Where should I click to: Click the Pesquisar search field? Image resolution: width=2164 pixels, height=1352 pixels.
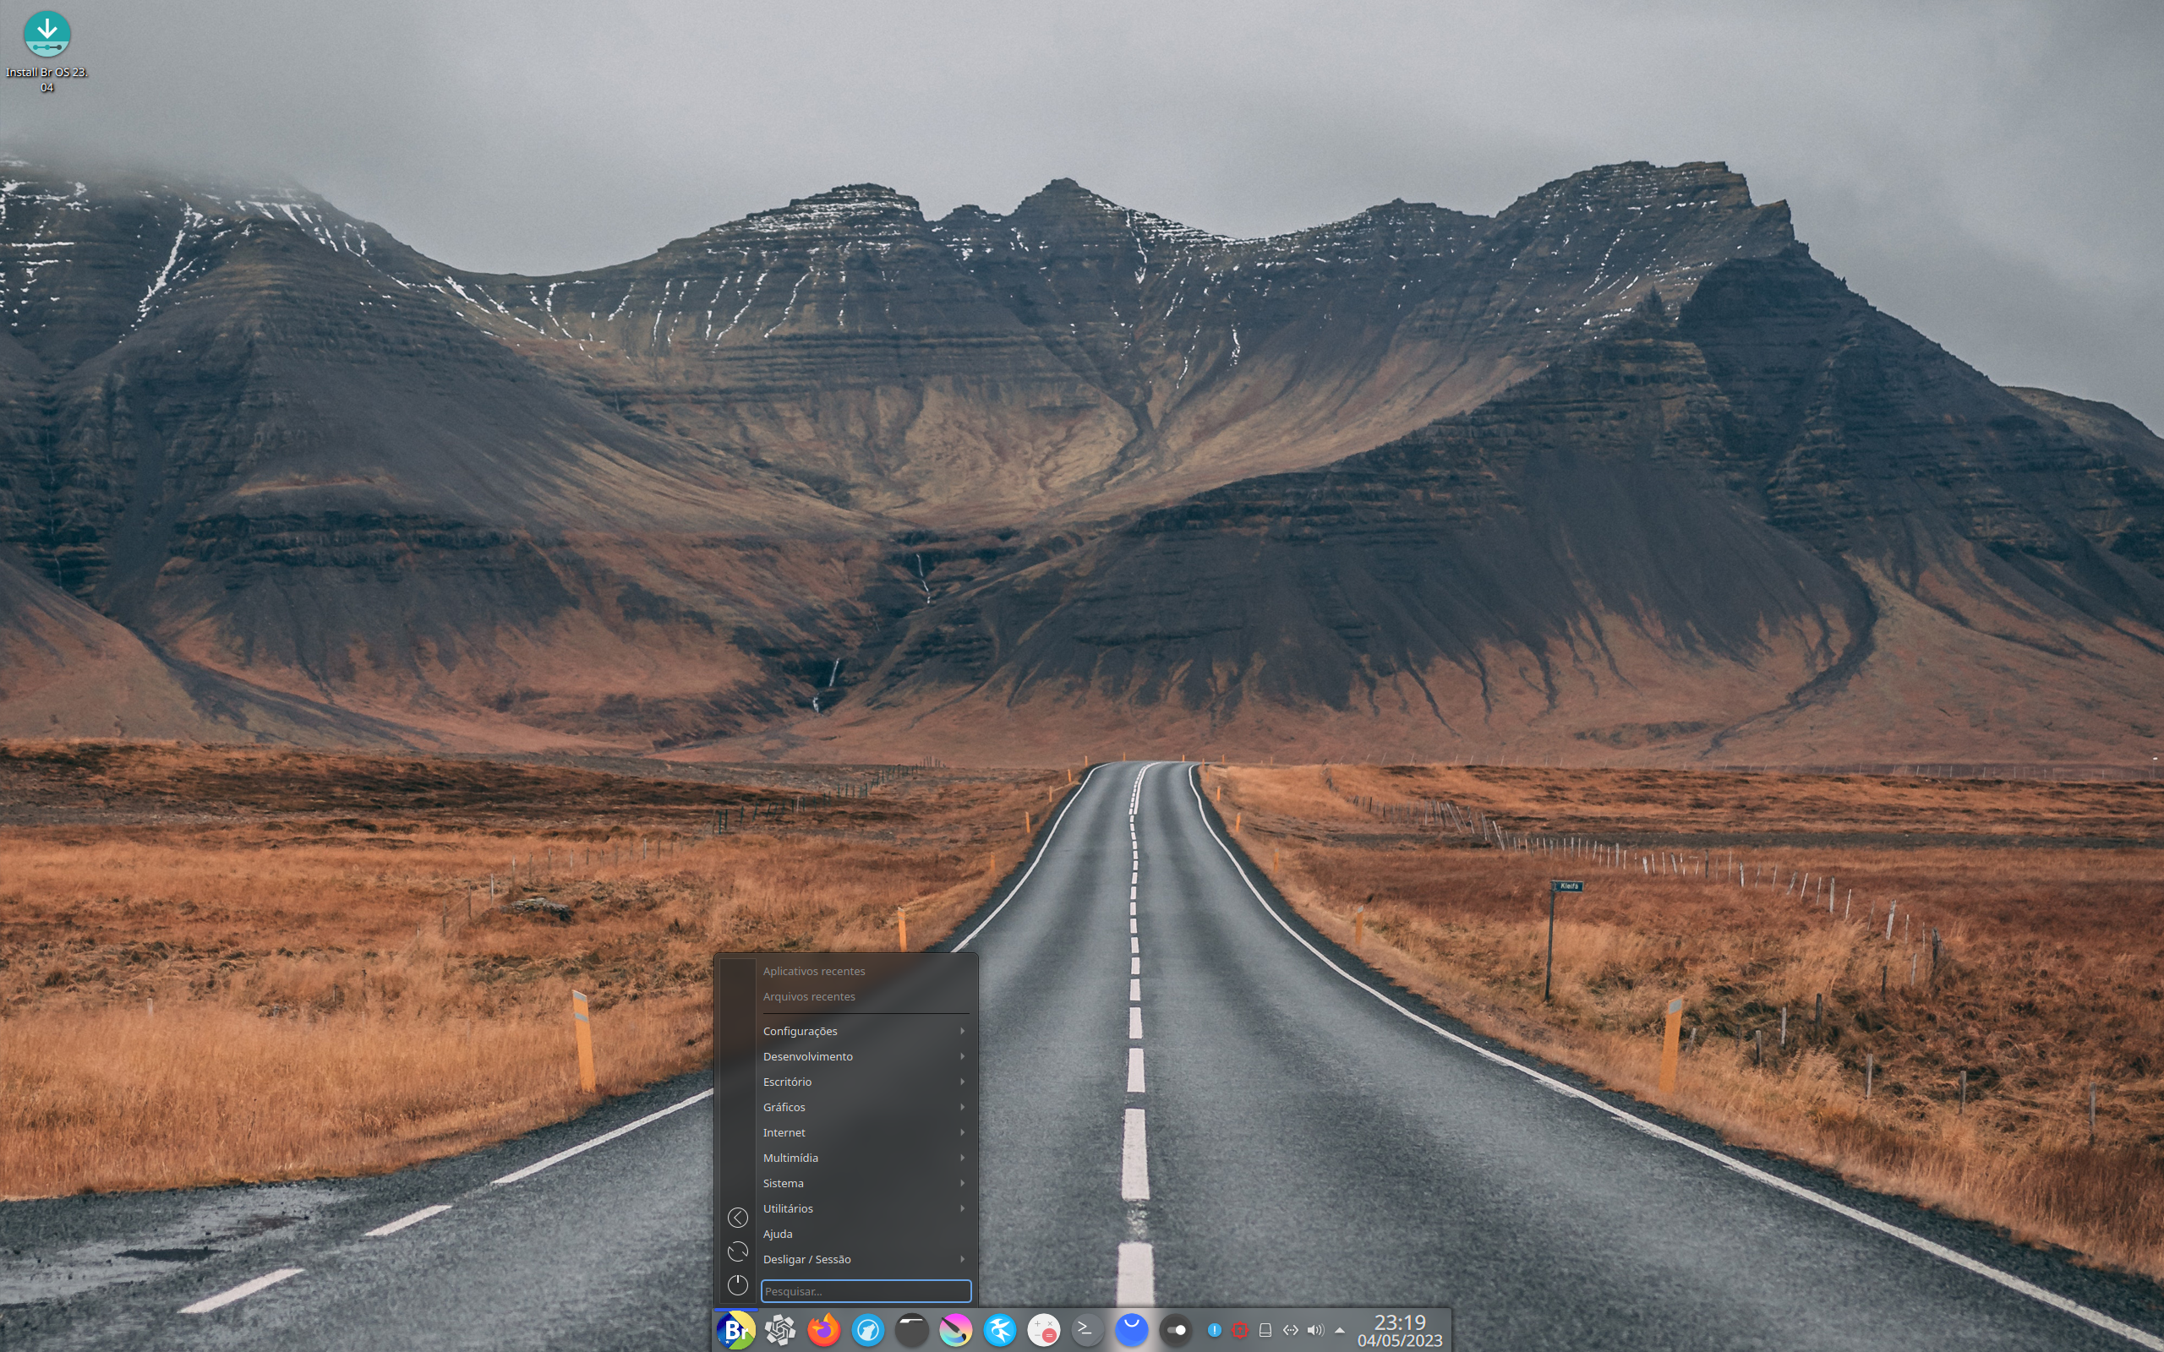pyautogui.click(x=866, y=1291)
